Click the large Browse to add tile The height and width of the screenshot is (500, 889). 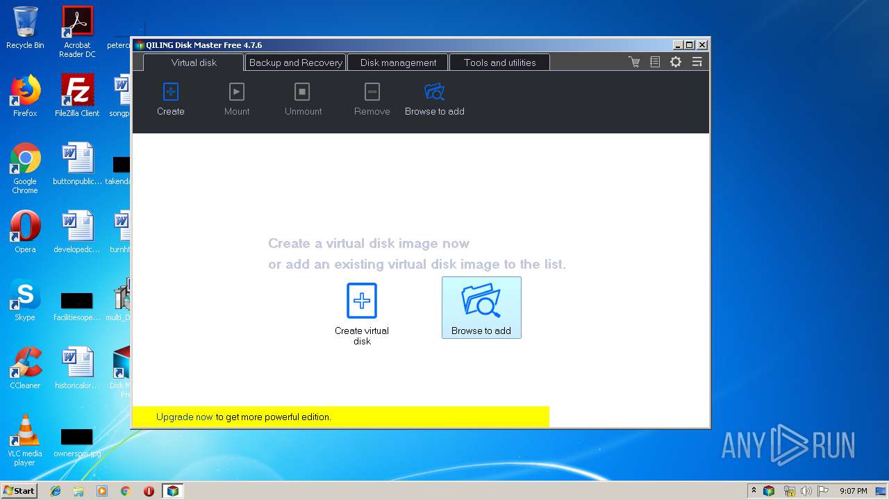coord(481,308)
